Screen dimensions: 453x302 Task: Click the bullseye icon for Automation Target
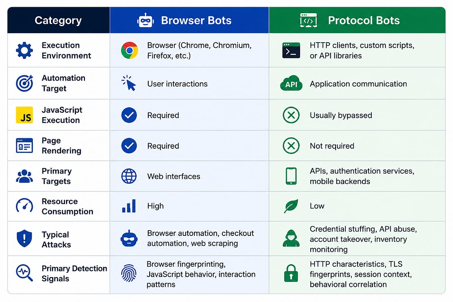(24, 83)
